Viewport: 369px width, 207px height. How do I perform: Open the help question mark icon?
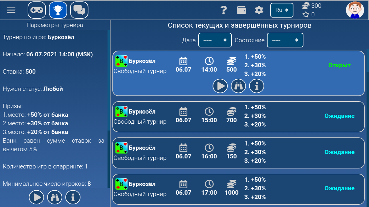[224, 10]
